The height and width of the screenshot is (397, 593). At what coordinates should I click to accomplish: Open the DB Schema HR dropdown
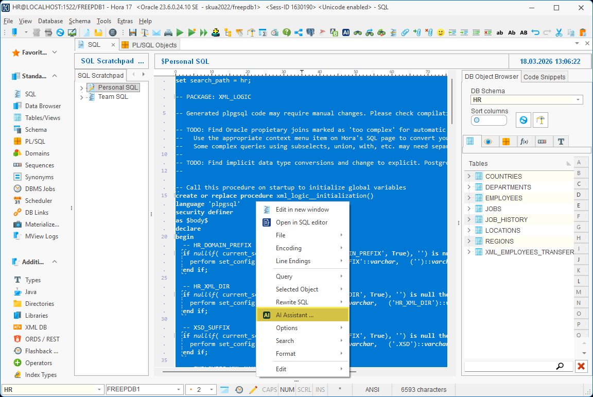pos(579,100)
